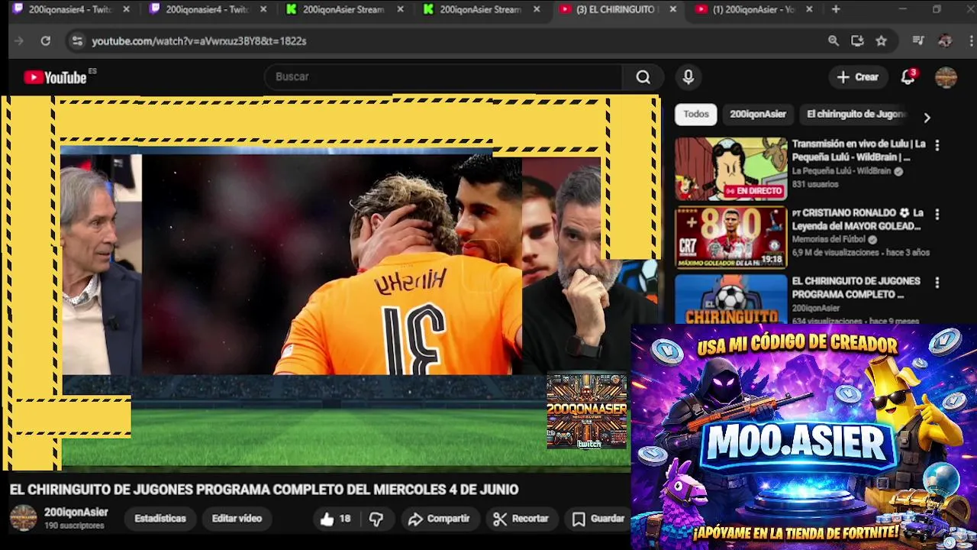Screen dimensions: 977x550
Task: Open the YouTube account avatar menu
Action: [946, 77]
